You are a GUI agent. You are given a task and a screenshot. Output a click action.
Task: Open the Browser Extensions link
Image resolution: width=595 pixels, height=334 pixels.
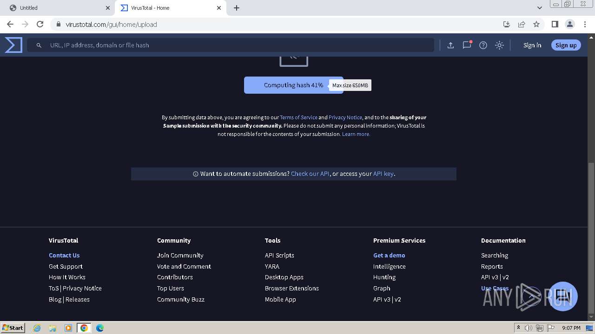(x=292, y=288)
